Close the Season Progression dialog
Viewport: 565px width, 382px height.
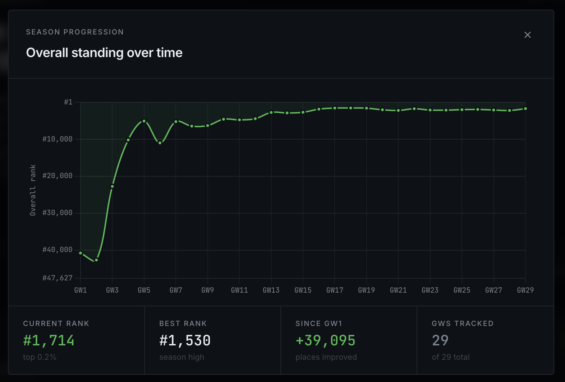tap(527, 35)
